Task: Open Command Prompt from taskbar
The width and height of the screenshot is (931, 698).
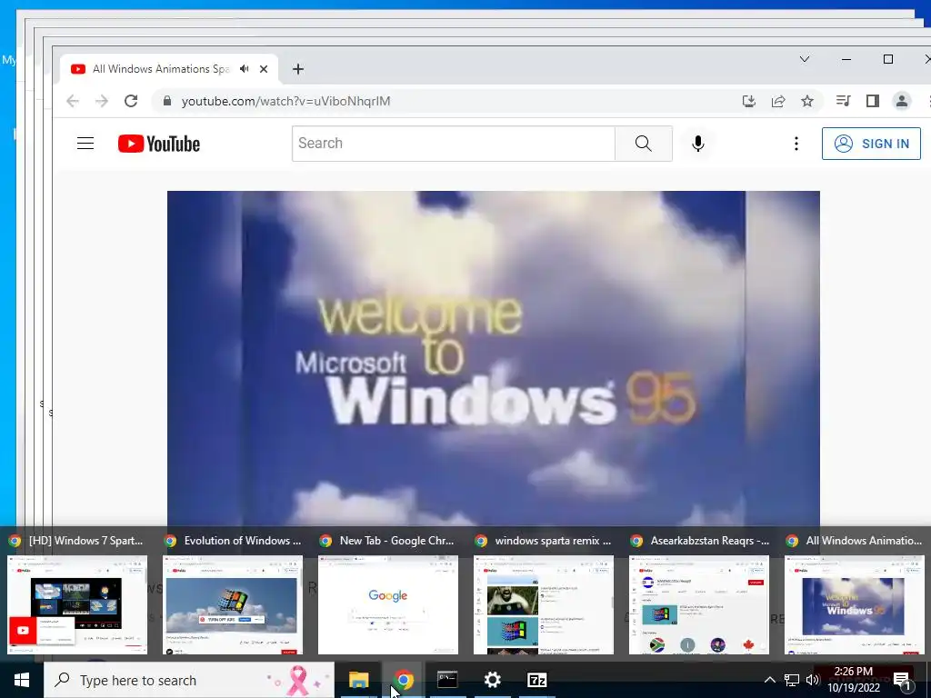Action: click(x=447, y=680)
